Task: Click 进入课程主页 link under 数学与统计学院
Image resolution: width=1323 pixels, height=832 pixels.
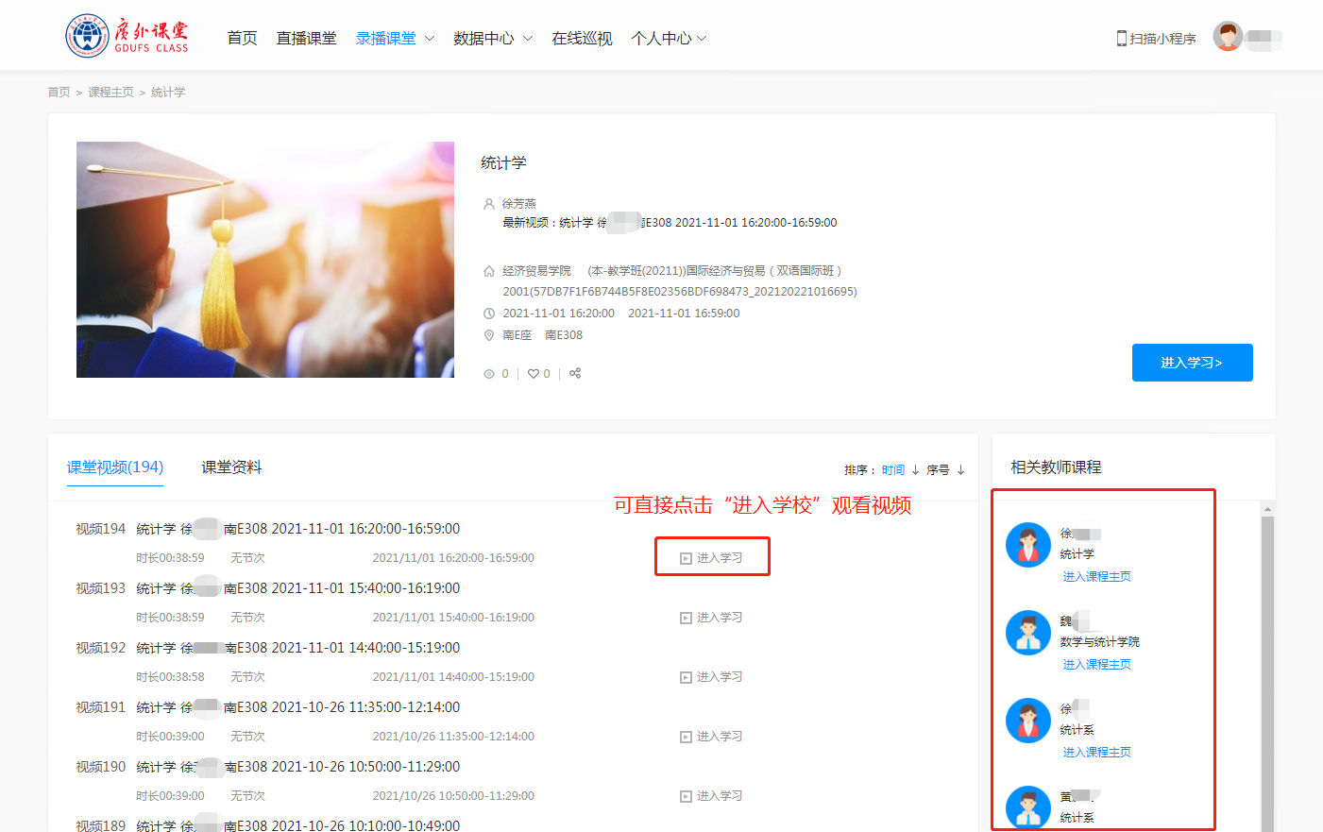Action: (1096, 665)
